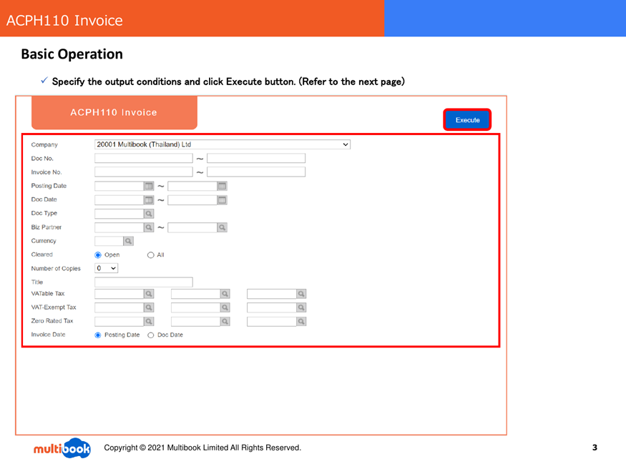
Task: Open the Posting Date end calendar picker
Action: 222,187
